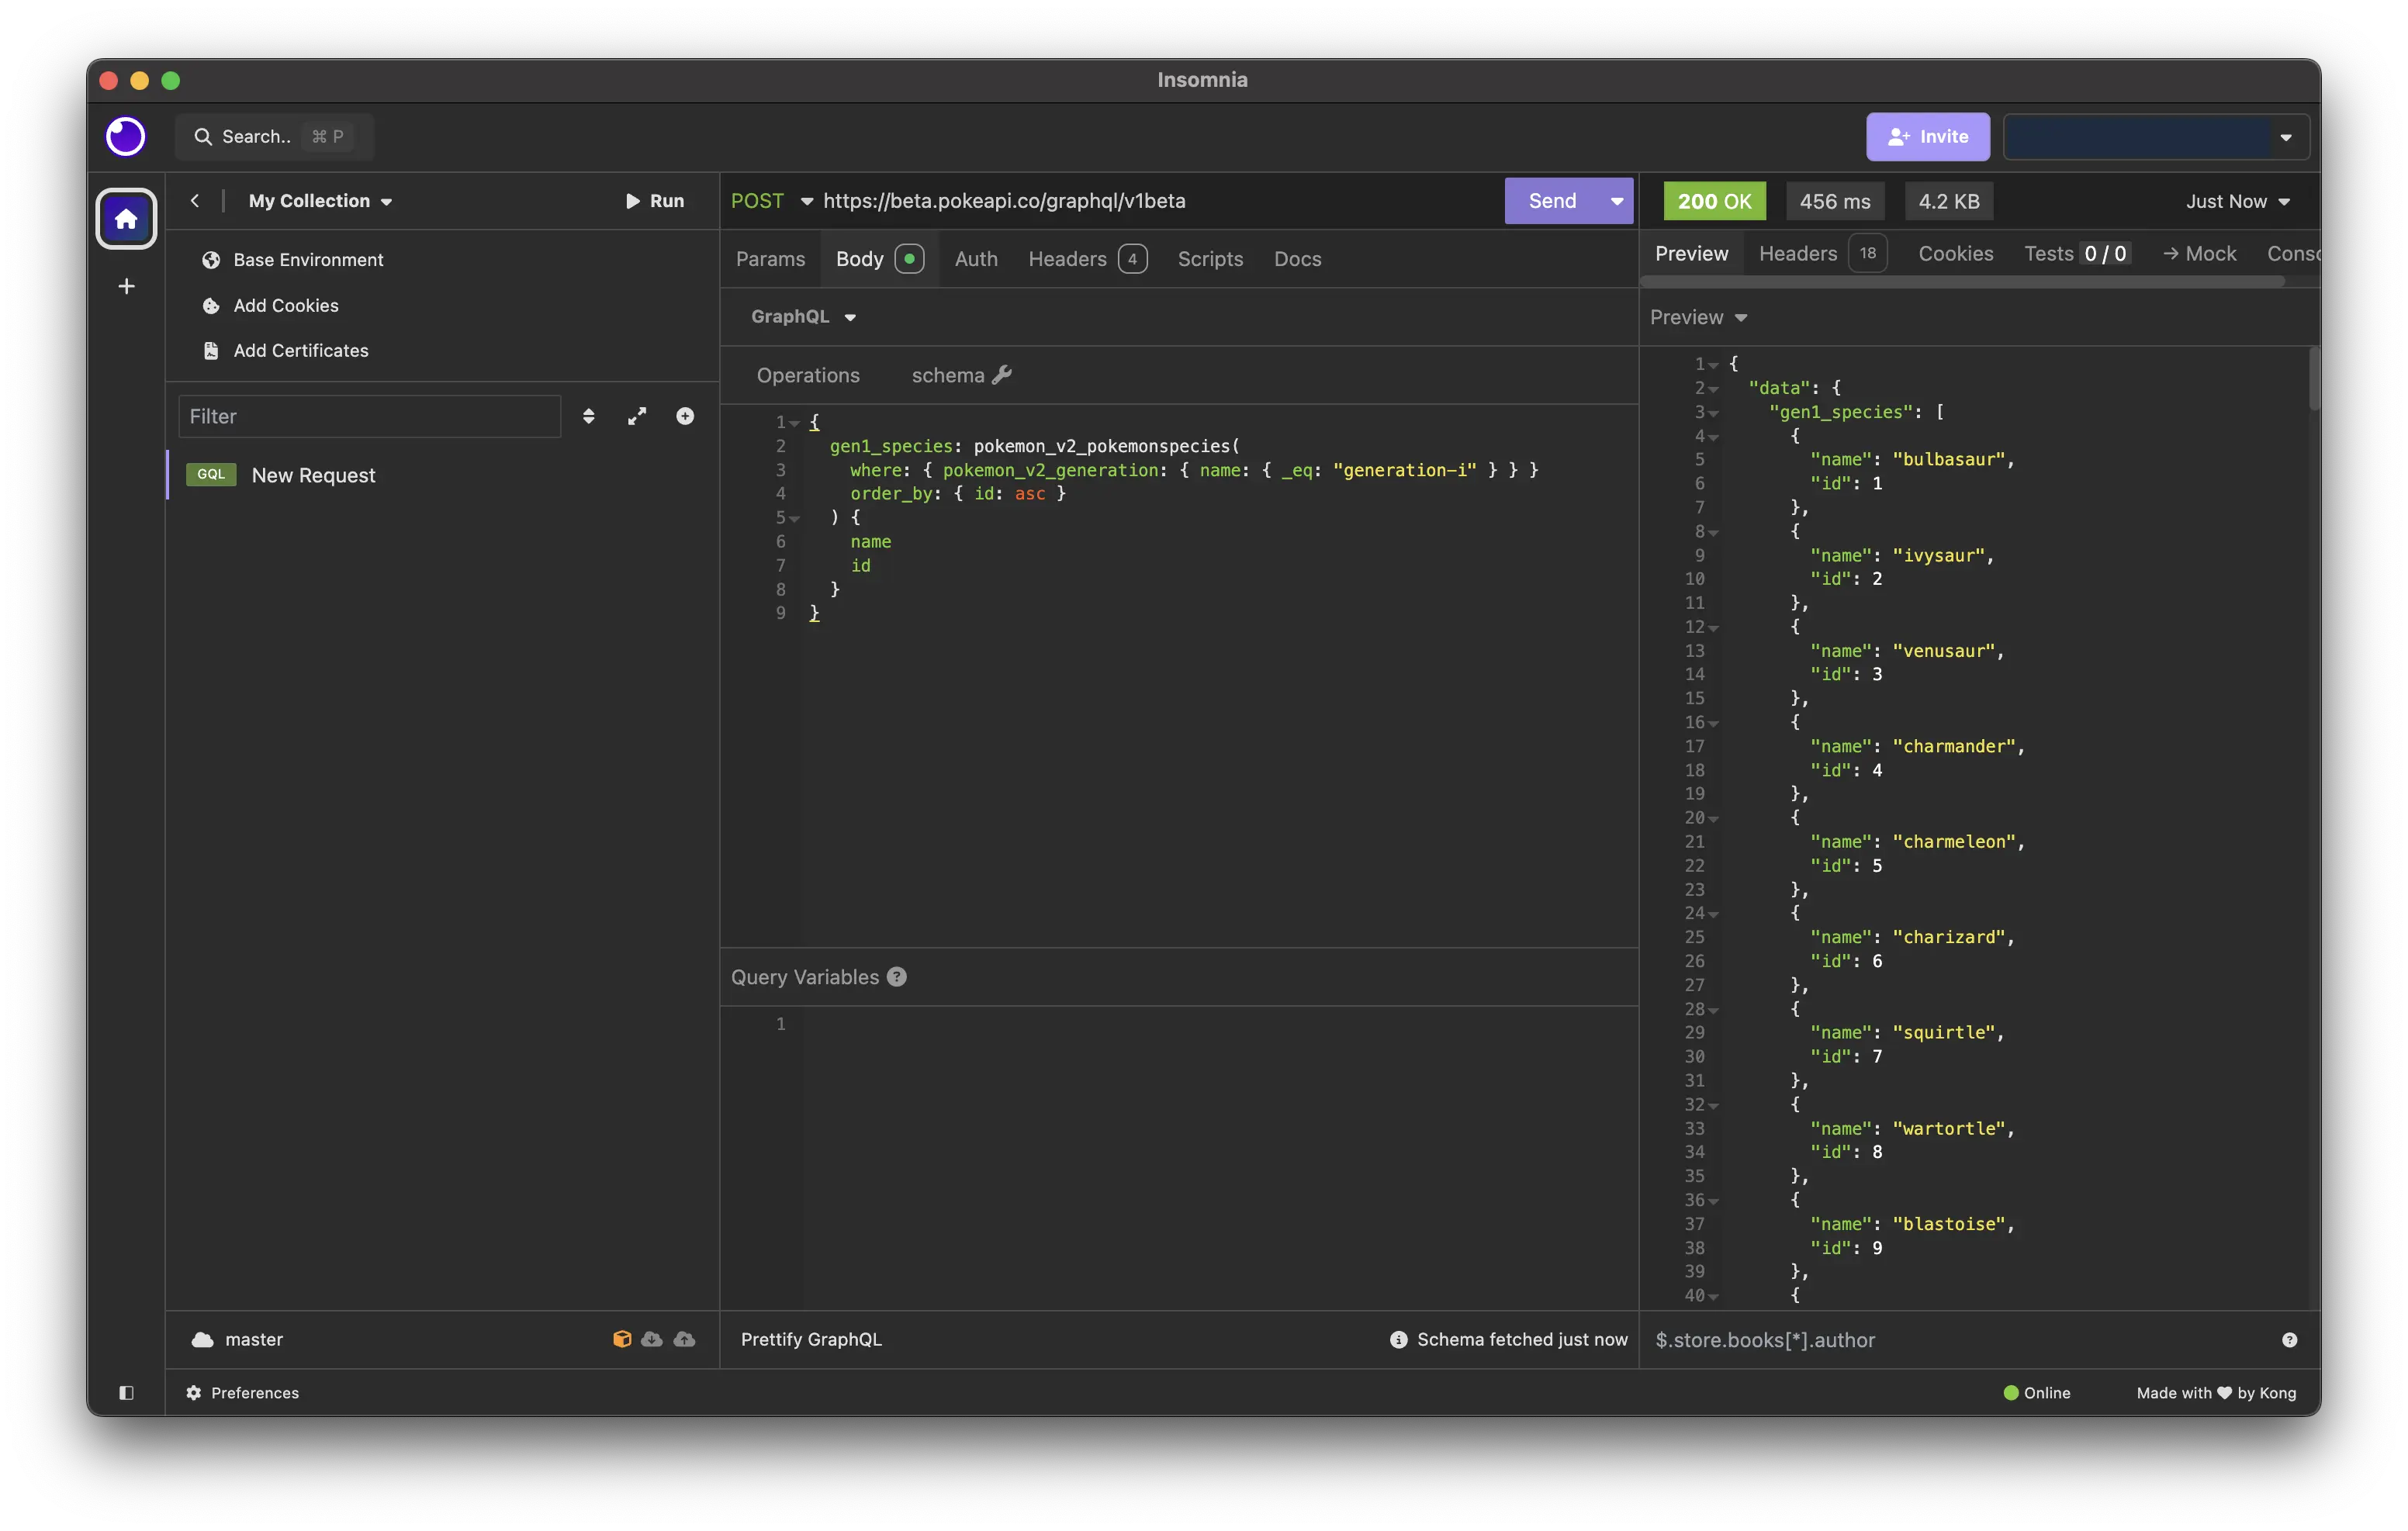The height and width of the screenshot is (1531, 2408).
Task: Click the Operations button
Action: click(808, 376)
